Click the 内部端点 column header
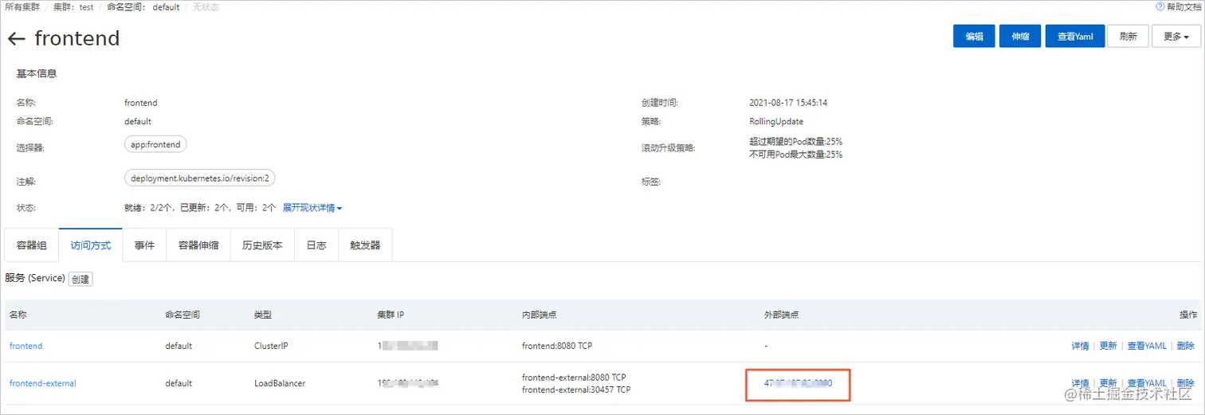Screen dimensions: 1205x415 tap(540, 315)
